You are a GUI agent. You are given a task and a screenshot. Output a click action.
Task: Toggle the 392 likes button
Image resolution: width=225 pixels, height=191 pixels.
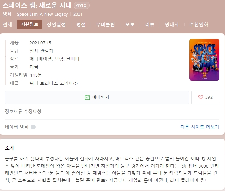pyautogui.click(x=205, y=97)
